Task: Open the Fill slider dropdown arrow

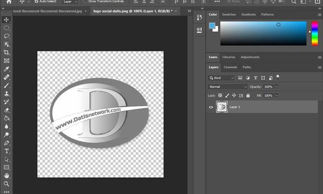Action: click(x=277, y=96)
